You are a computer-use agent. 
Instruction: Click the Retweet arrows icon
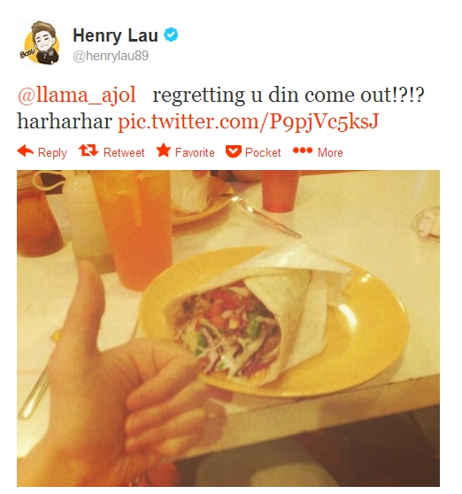(x=89, y=151)
